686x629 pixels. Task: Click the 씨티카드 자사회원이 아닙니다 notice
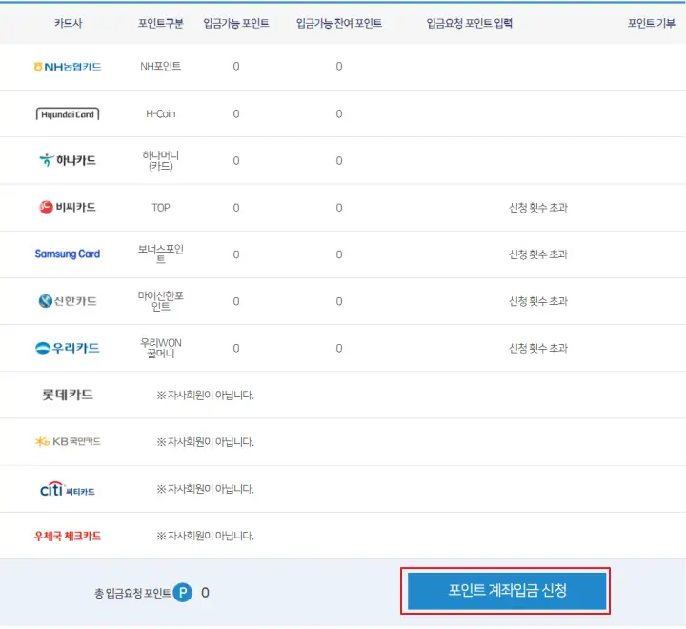click(x=205, y=489)
